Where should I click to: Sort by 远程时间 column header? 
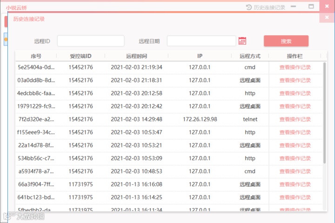coord(136,56)
